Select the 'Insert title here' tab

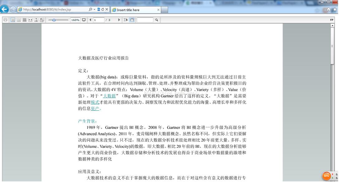pos(136,10)
